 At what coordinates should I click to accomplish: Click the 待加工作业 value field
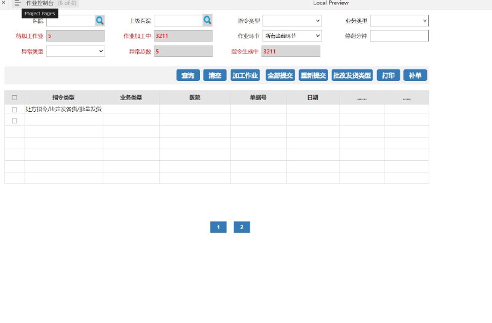(x=76, y=36)
